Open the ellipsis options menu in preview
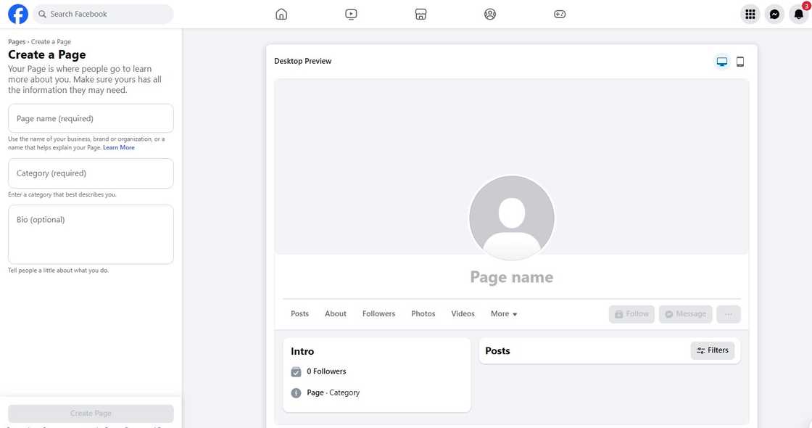This screenshot has width=812, height=428. tap(728, 313)
